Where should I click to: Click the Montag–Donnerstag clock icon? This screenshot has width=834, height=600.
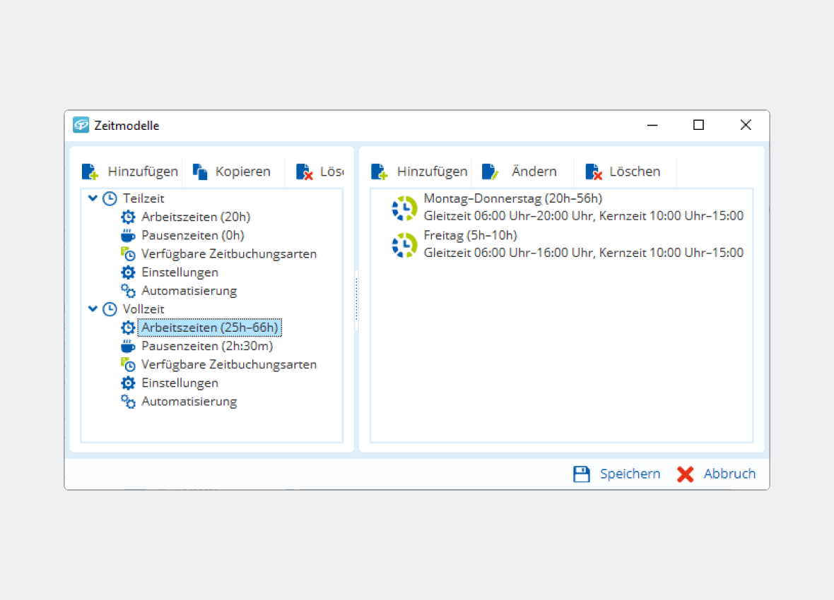point(404,208)
